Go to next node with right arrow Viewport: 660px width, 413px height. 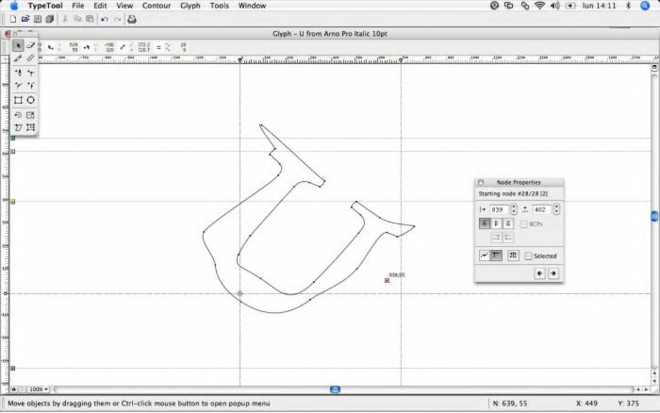(553, 273)
